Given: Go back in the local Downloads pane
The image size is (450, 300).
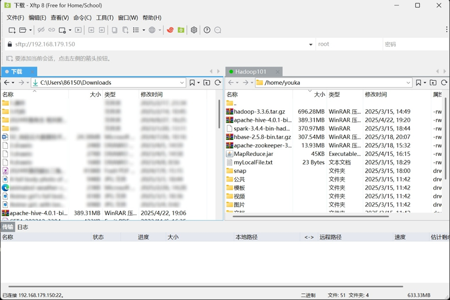Looking at the screenshot, I should click(x=7, y=83).
